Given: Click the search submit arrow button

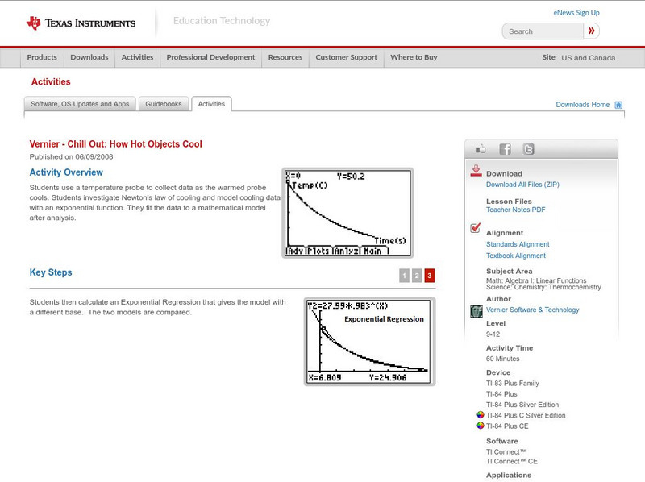Looking at the screenshot, I should click(x=591, y=31).
